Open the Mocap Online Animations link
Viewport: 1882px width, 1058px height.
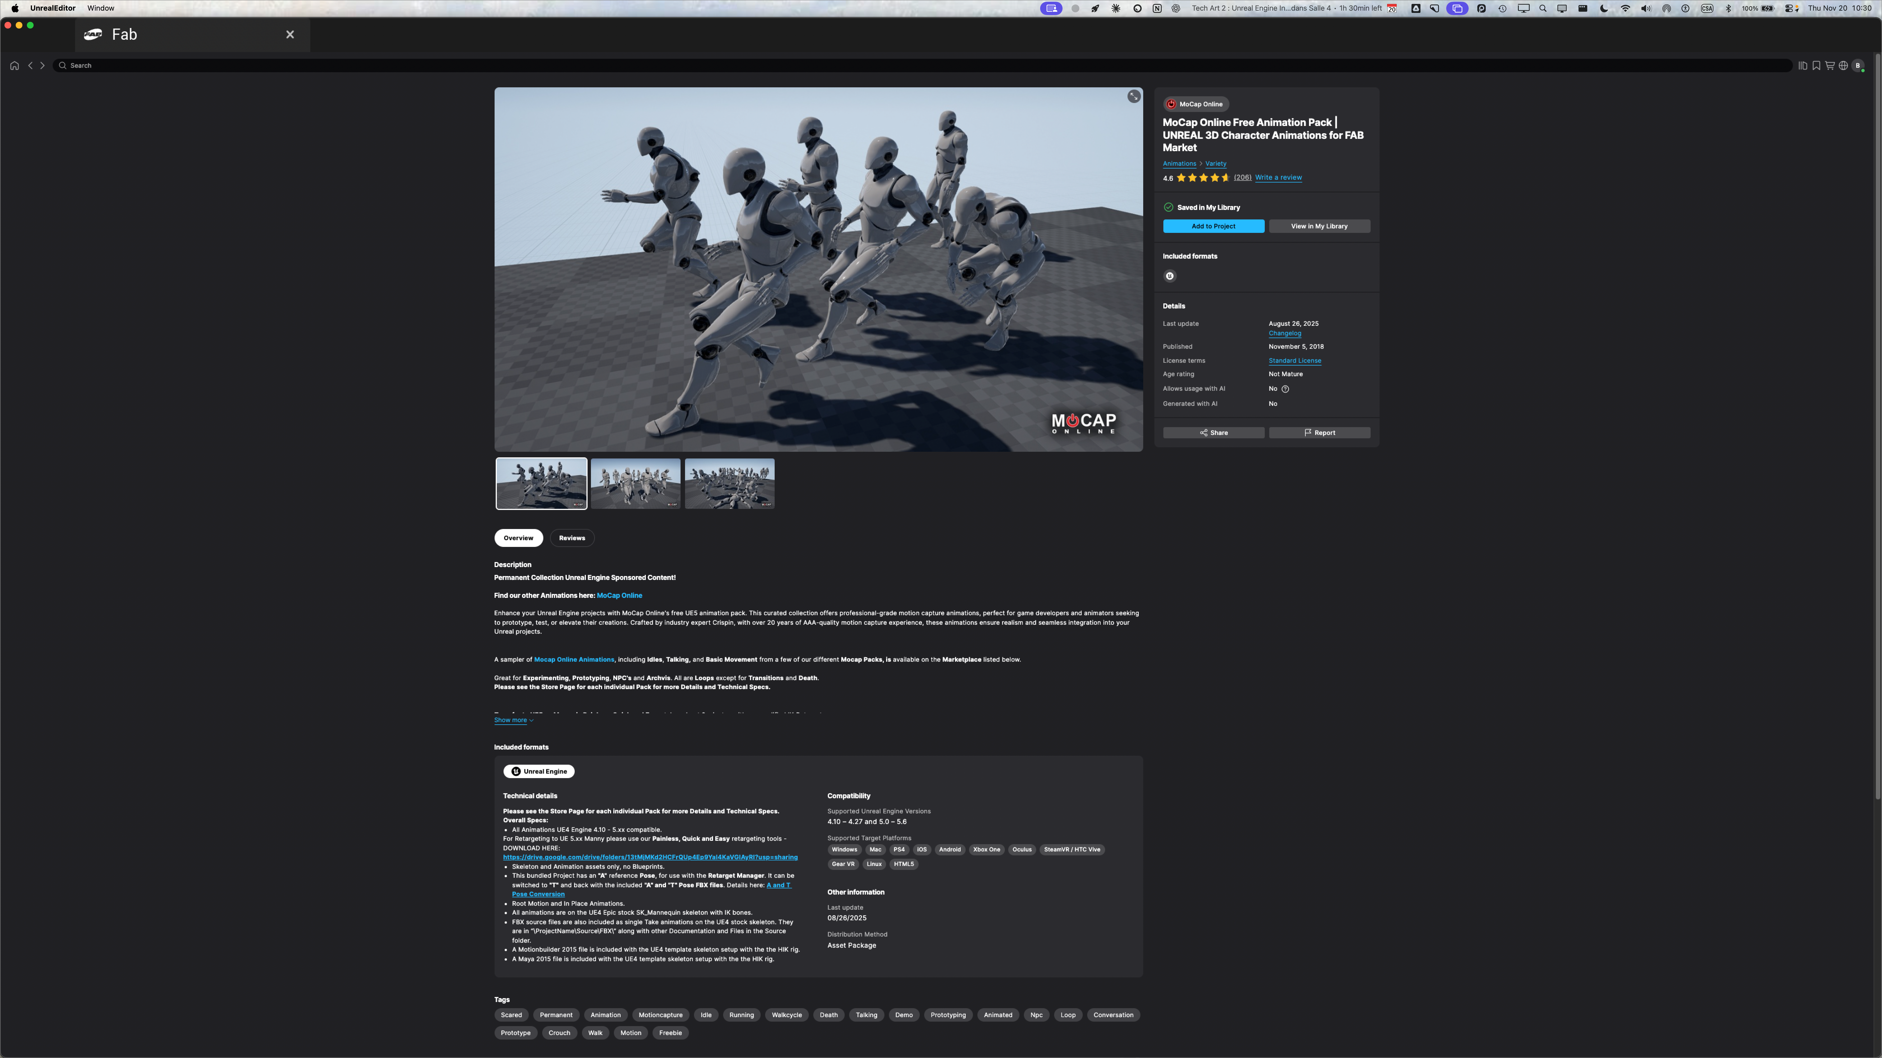[x=574, y=659]
